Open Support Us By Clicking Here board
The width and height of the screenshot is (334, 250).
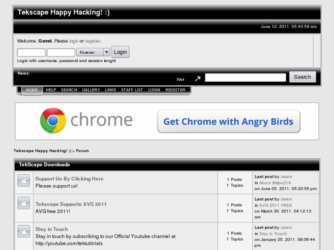(x=69, y=179)
